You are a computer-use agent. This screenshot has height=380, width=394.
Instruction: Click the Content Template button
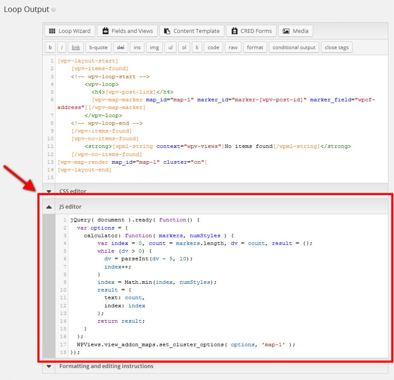pyautogui.click(x=192, y=31)
